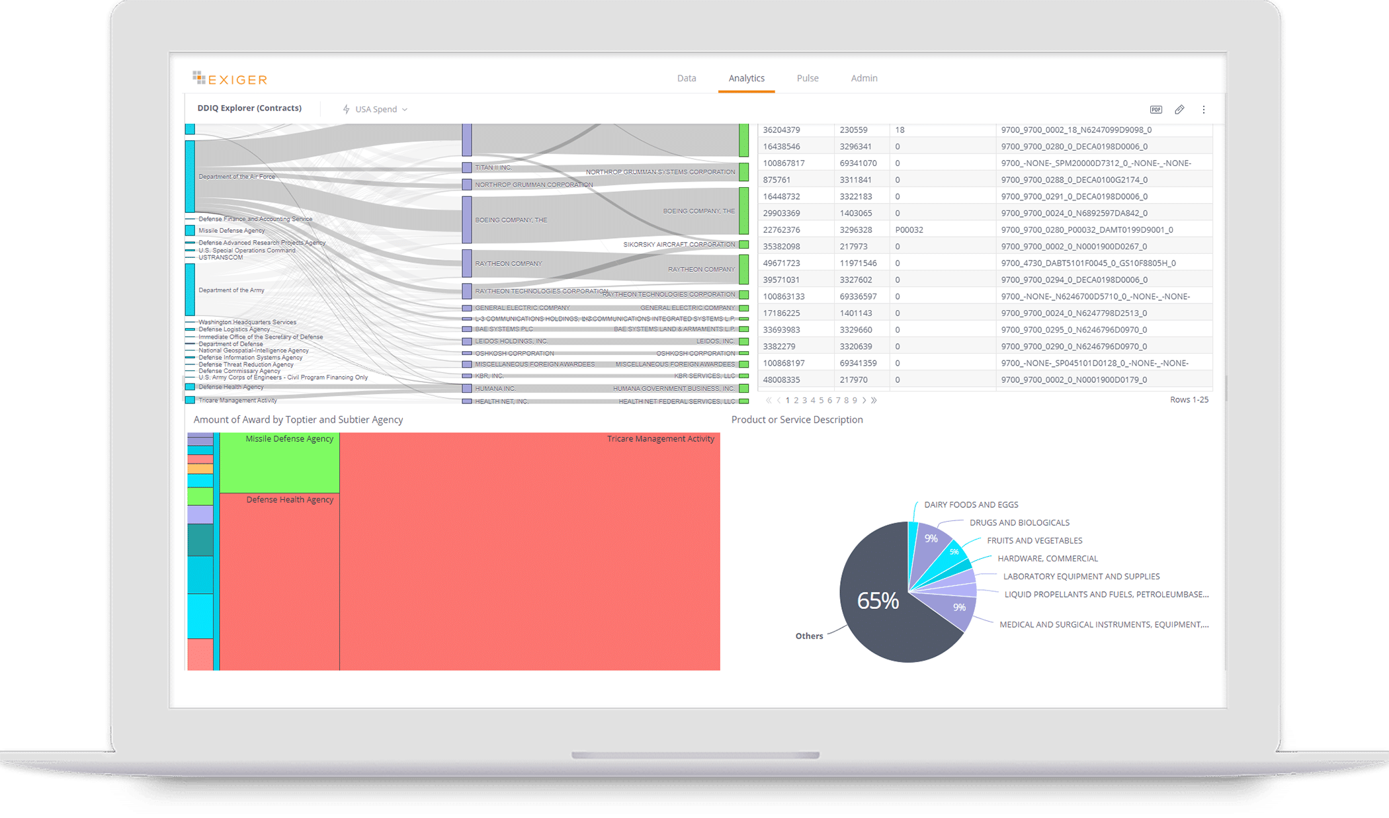Click the Exiger logo

point(230,79)
